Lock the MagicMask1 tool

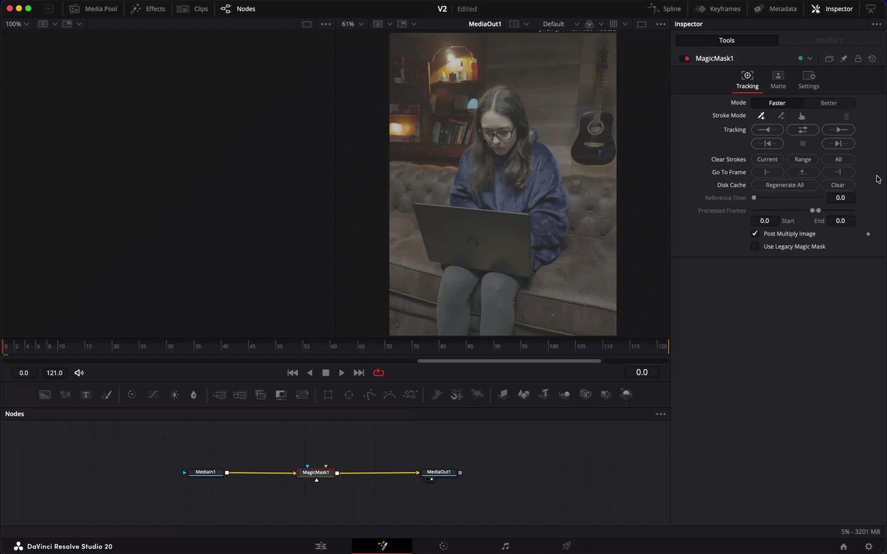(x=858, y=59)
